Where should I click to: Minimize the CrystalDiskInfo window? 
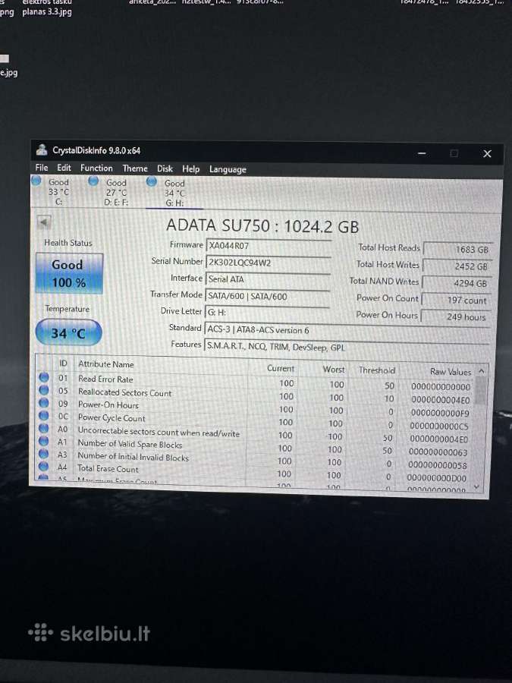(x=422, y=153)
